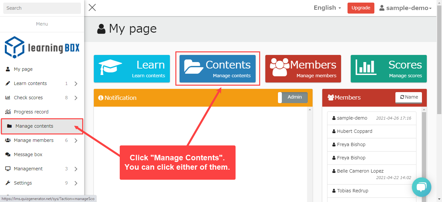Close the side menu with X icon
Viewport: 442px width, 202px height.
click(92, 7)
